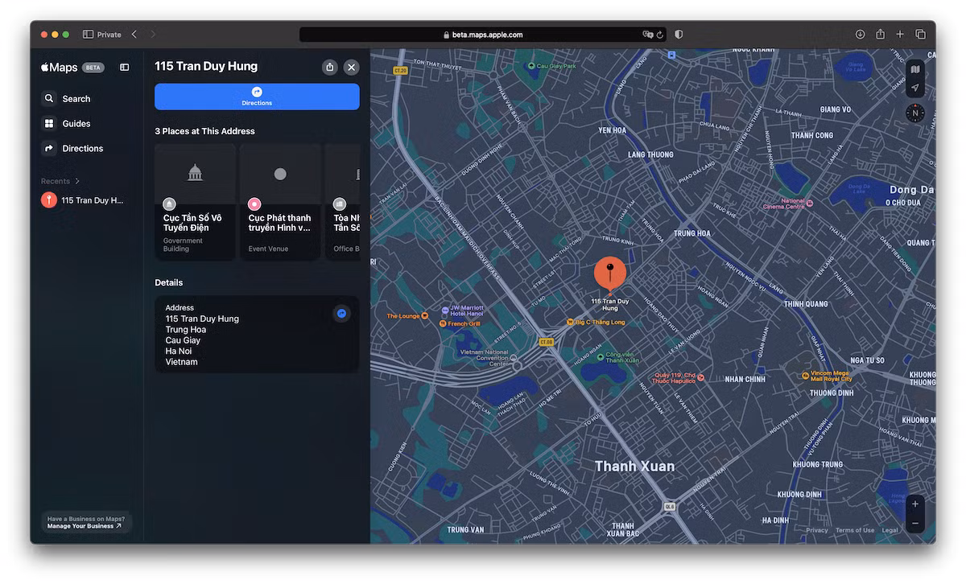Click the Thinh Quang area label
This screenshot has width=966, height=584.
click(x=806, y=304)
